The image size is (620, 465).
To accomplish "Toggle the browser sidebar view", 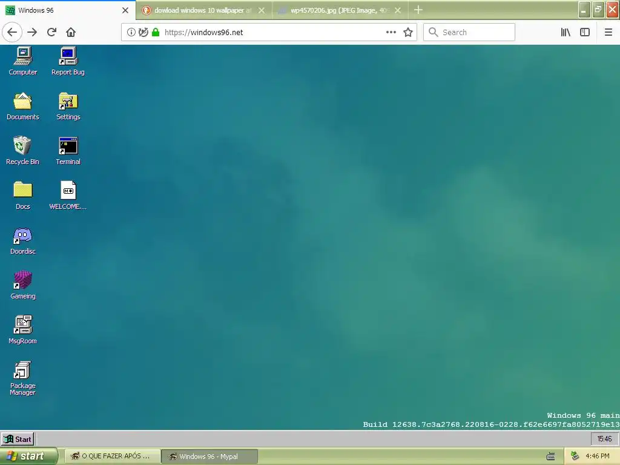I will [x=585, y=32].
